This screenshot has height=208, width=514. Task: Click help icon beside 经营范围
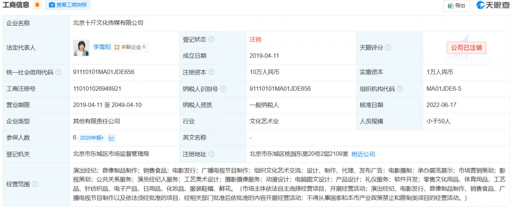35,184
